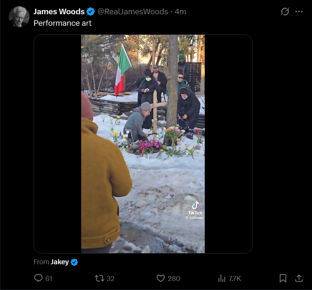Play the embedded TikTok video

tap(143, 144)
